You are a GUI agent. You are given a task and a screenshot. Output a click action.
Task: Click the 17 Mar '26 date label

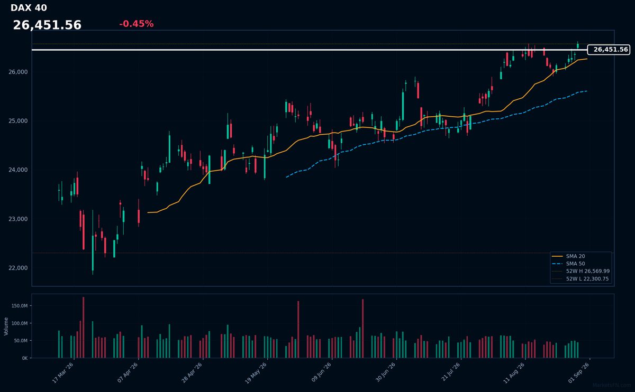[63, 372]
